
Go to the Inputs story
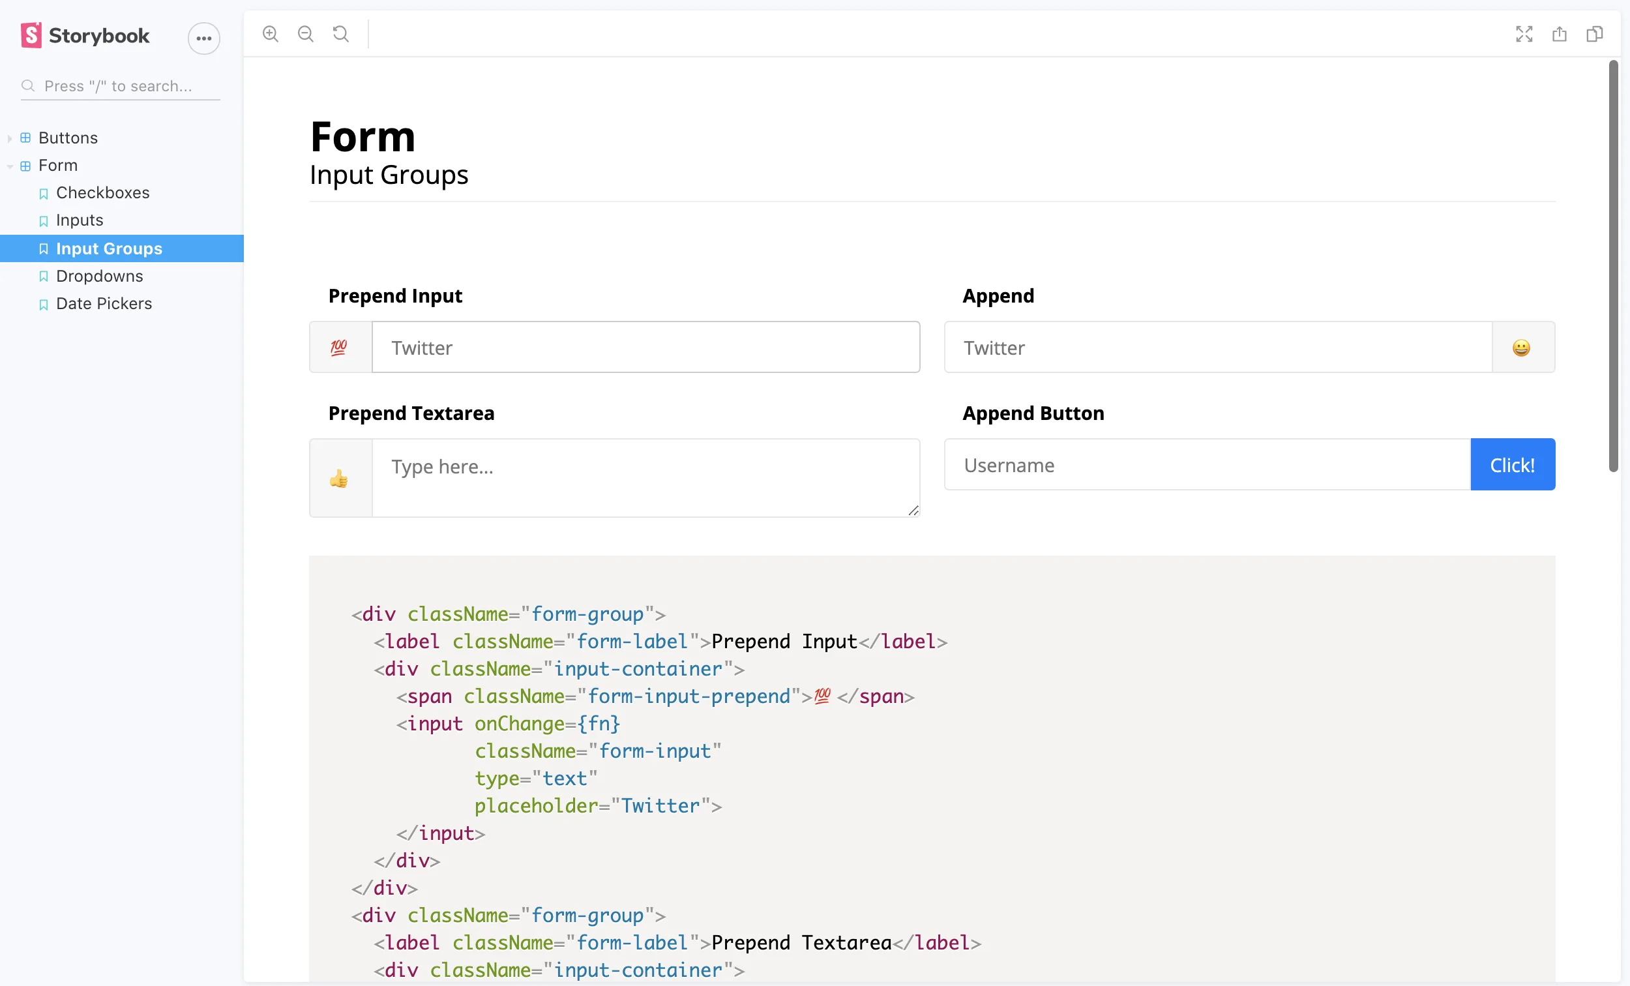80,220
